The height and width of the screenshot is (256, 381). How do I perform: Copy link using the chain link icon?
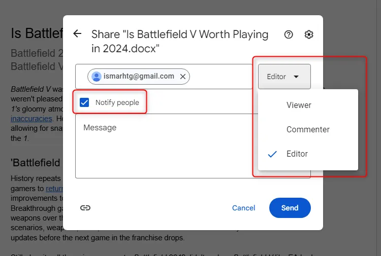tap(85, 208)
